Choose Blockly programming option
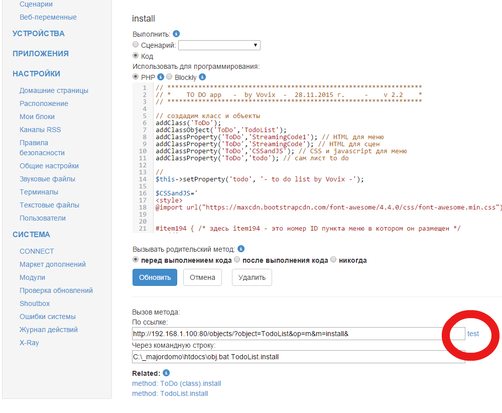Image resolution: width=502 pixels, height=413 pixels. click(x=169, y=77)
